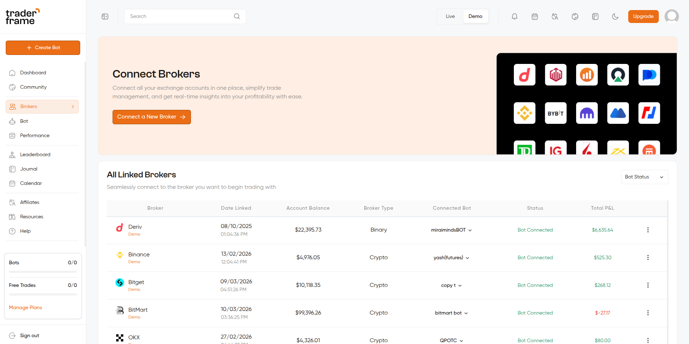Open row actions menu for Bitget

pos(648,285)
